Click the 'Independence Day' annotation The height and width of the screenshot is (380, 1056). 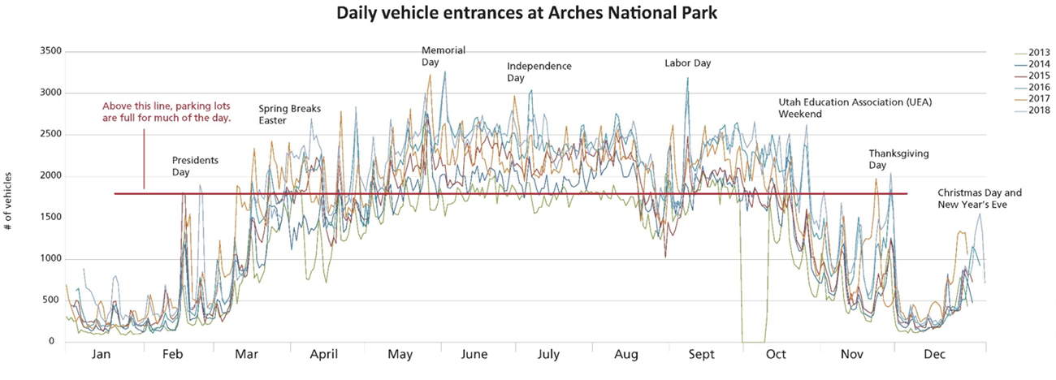point(539,72)
